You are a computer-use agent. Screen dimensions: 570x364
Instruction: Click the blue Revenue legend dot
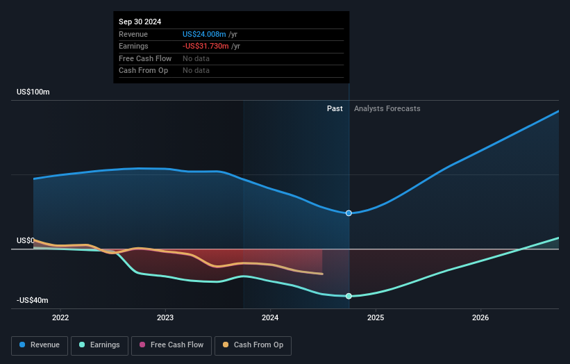coord(22,345)
